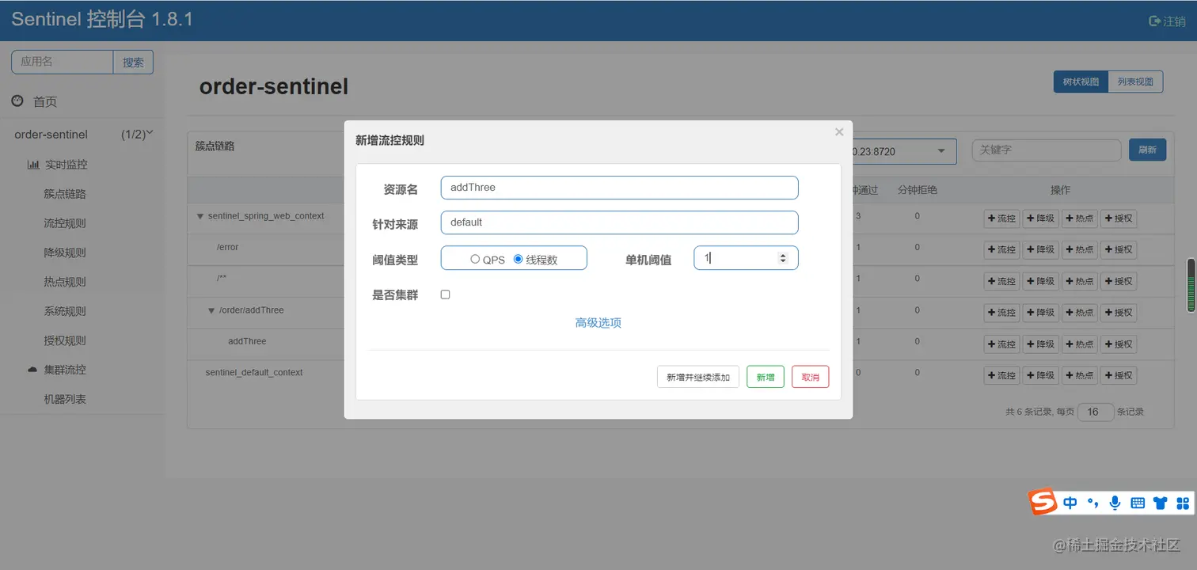
Task: Click Sogou toolbox grid icon
Action: pyautogui.click(x=1183, y=503)
